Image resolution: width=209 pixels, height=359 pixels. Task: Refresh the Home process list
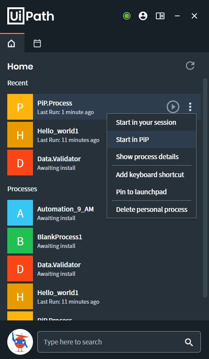point(190,66)
